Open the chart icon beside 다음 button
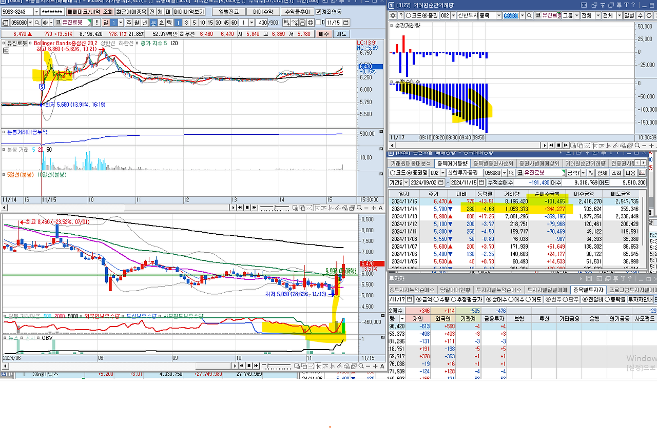657x428 pixels. 642,173
